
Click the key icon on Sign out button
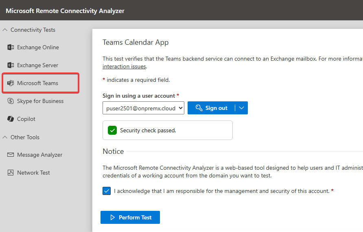coord(199,108)
